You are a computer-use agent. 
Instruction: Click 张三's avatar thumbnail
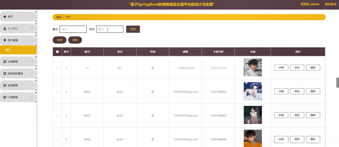tap(253, 67)
